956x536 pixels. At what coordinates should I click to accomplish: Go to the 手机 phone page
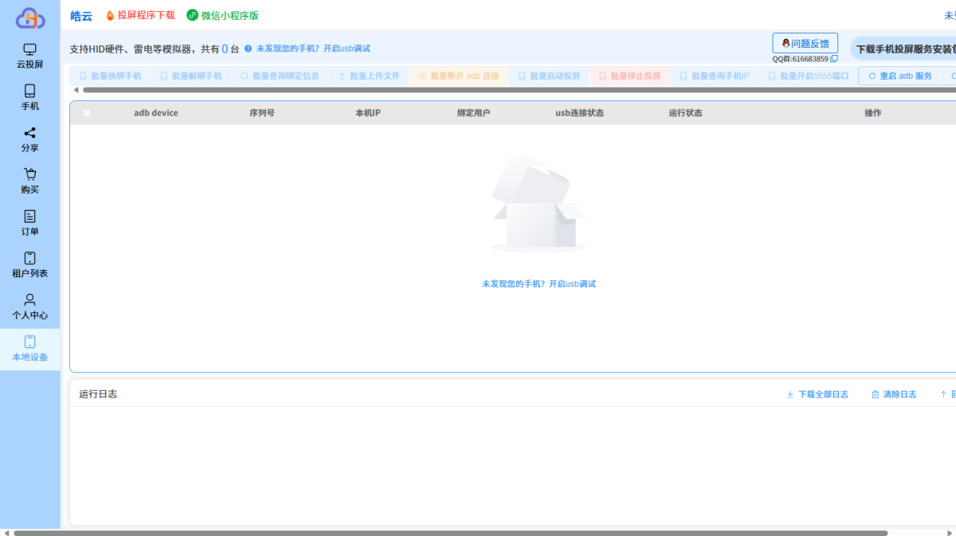(29, 97)
